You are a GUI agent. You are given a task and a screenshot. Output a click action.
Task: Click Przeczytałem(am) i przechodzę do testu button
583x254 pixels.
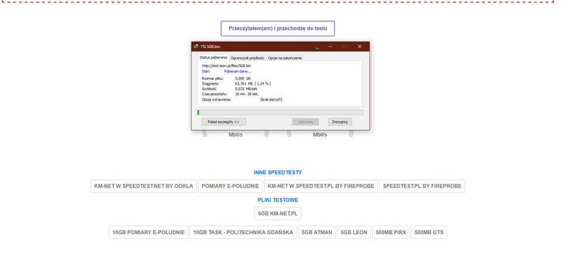tap(277, 28)
